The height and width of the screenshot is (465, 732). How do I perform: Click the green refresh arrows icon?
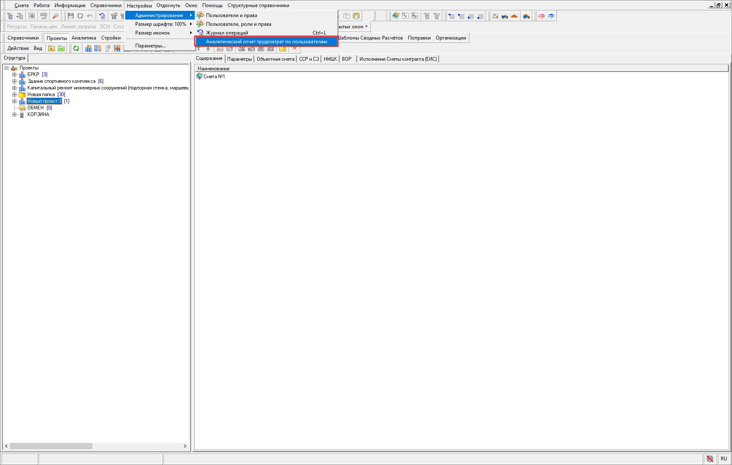click(76, 48)
